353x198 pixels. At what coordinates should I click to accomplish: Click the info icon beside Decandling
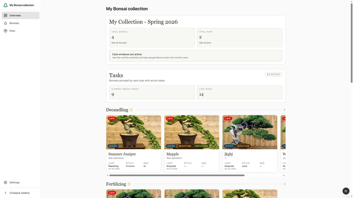(x=131, y=110)
